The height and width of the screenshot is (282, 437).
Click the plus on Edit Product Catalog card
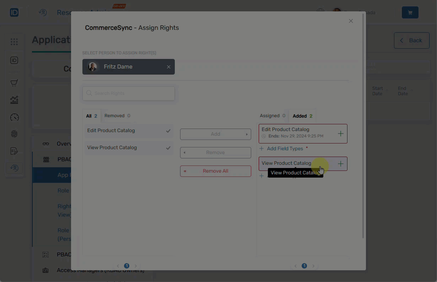pyautogui.click(x=340, y=134)
